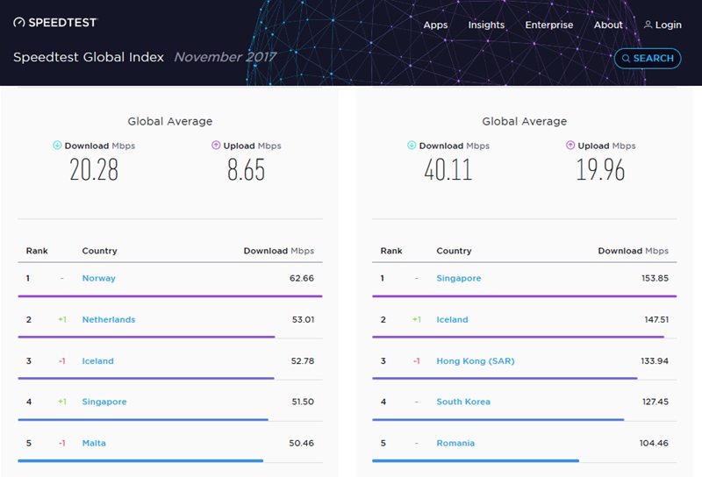
Task: Click the 19.96 upload value
Action: (x=600, y=169)
